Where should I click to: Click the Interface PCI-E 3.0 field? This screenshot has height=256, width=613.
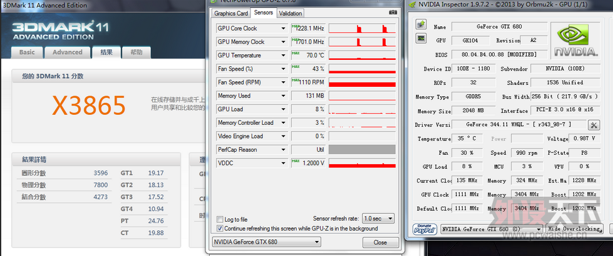565,111
